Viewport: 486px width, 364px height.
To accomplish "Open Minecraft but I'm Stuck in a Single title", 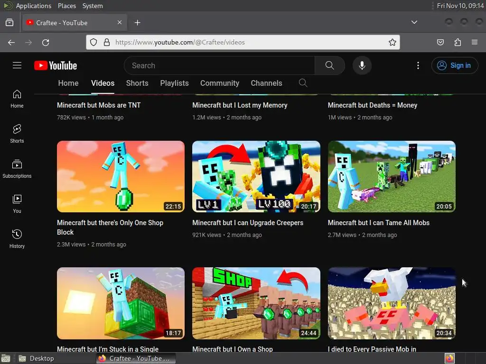I will (x=108, y=349).
